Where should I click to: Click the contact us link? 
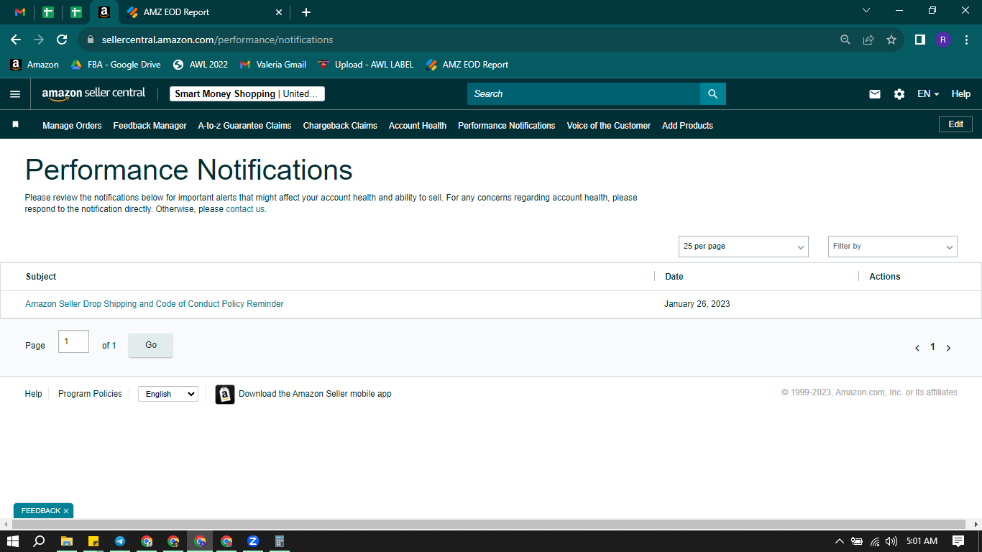[x=245, y=209]
